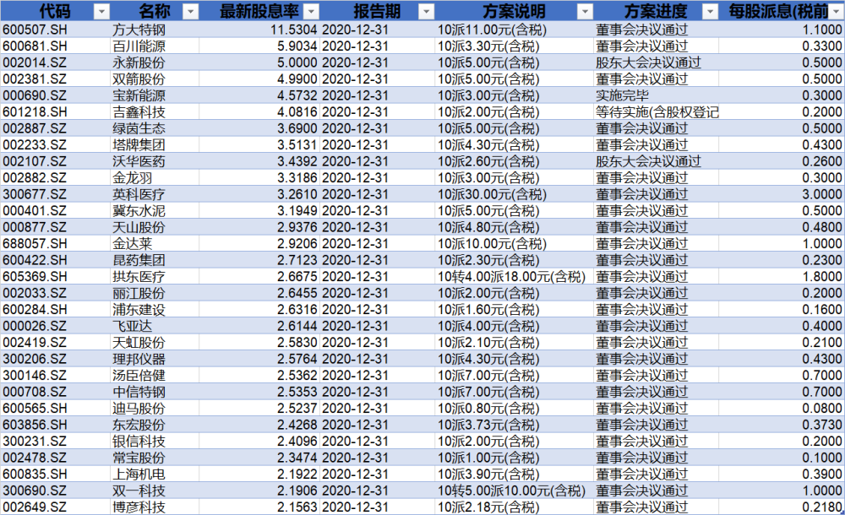Select the 东宏股份 name cell
Screen dimensions: 845x515
155,425
